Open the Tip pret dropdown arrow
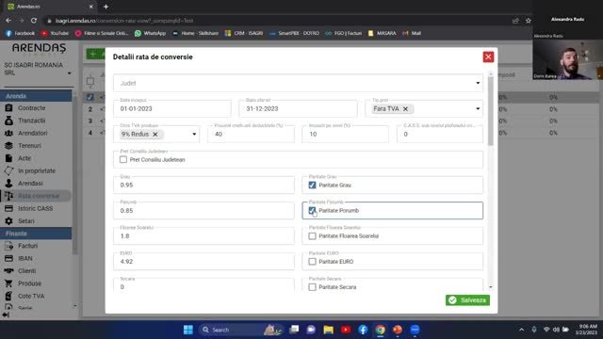The image size is (603, 339). tap(478, 109)
